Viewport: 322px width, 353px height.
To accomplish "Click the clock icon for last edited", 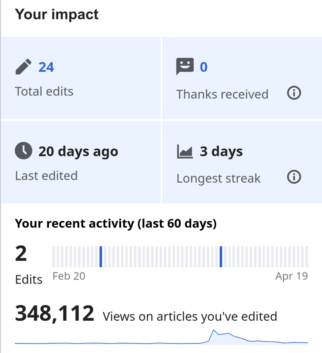I will [x=23, y=151].
